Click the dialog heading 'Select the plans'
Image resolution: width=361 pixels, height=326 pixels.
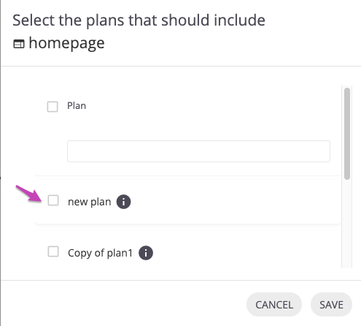point(139,20)
